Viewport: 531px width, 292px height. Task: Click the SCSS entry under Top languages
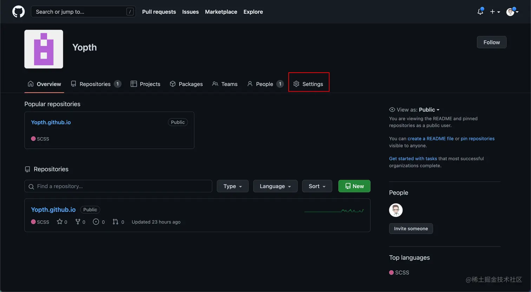[x=399, y=272]
